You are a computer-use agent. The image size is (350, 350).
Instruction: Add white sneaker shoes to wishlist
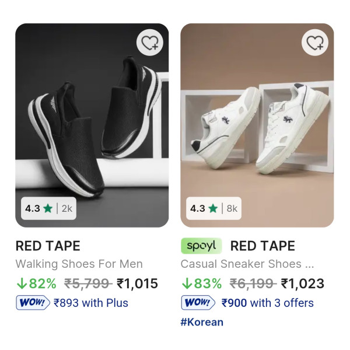315,43
